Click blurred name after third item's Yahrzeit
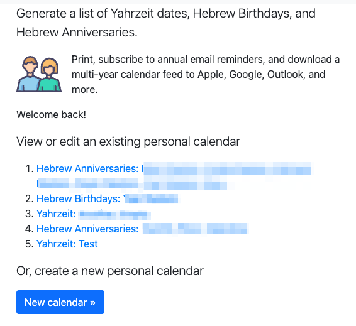Screen dimensions: 356x326 coord(114,214)
